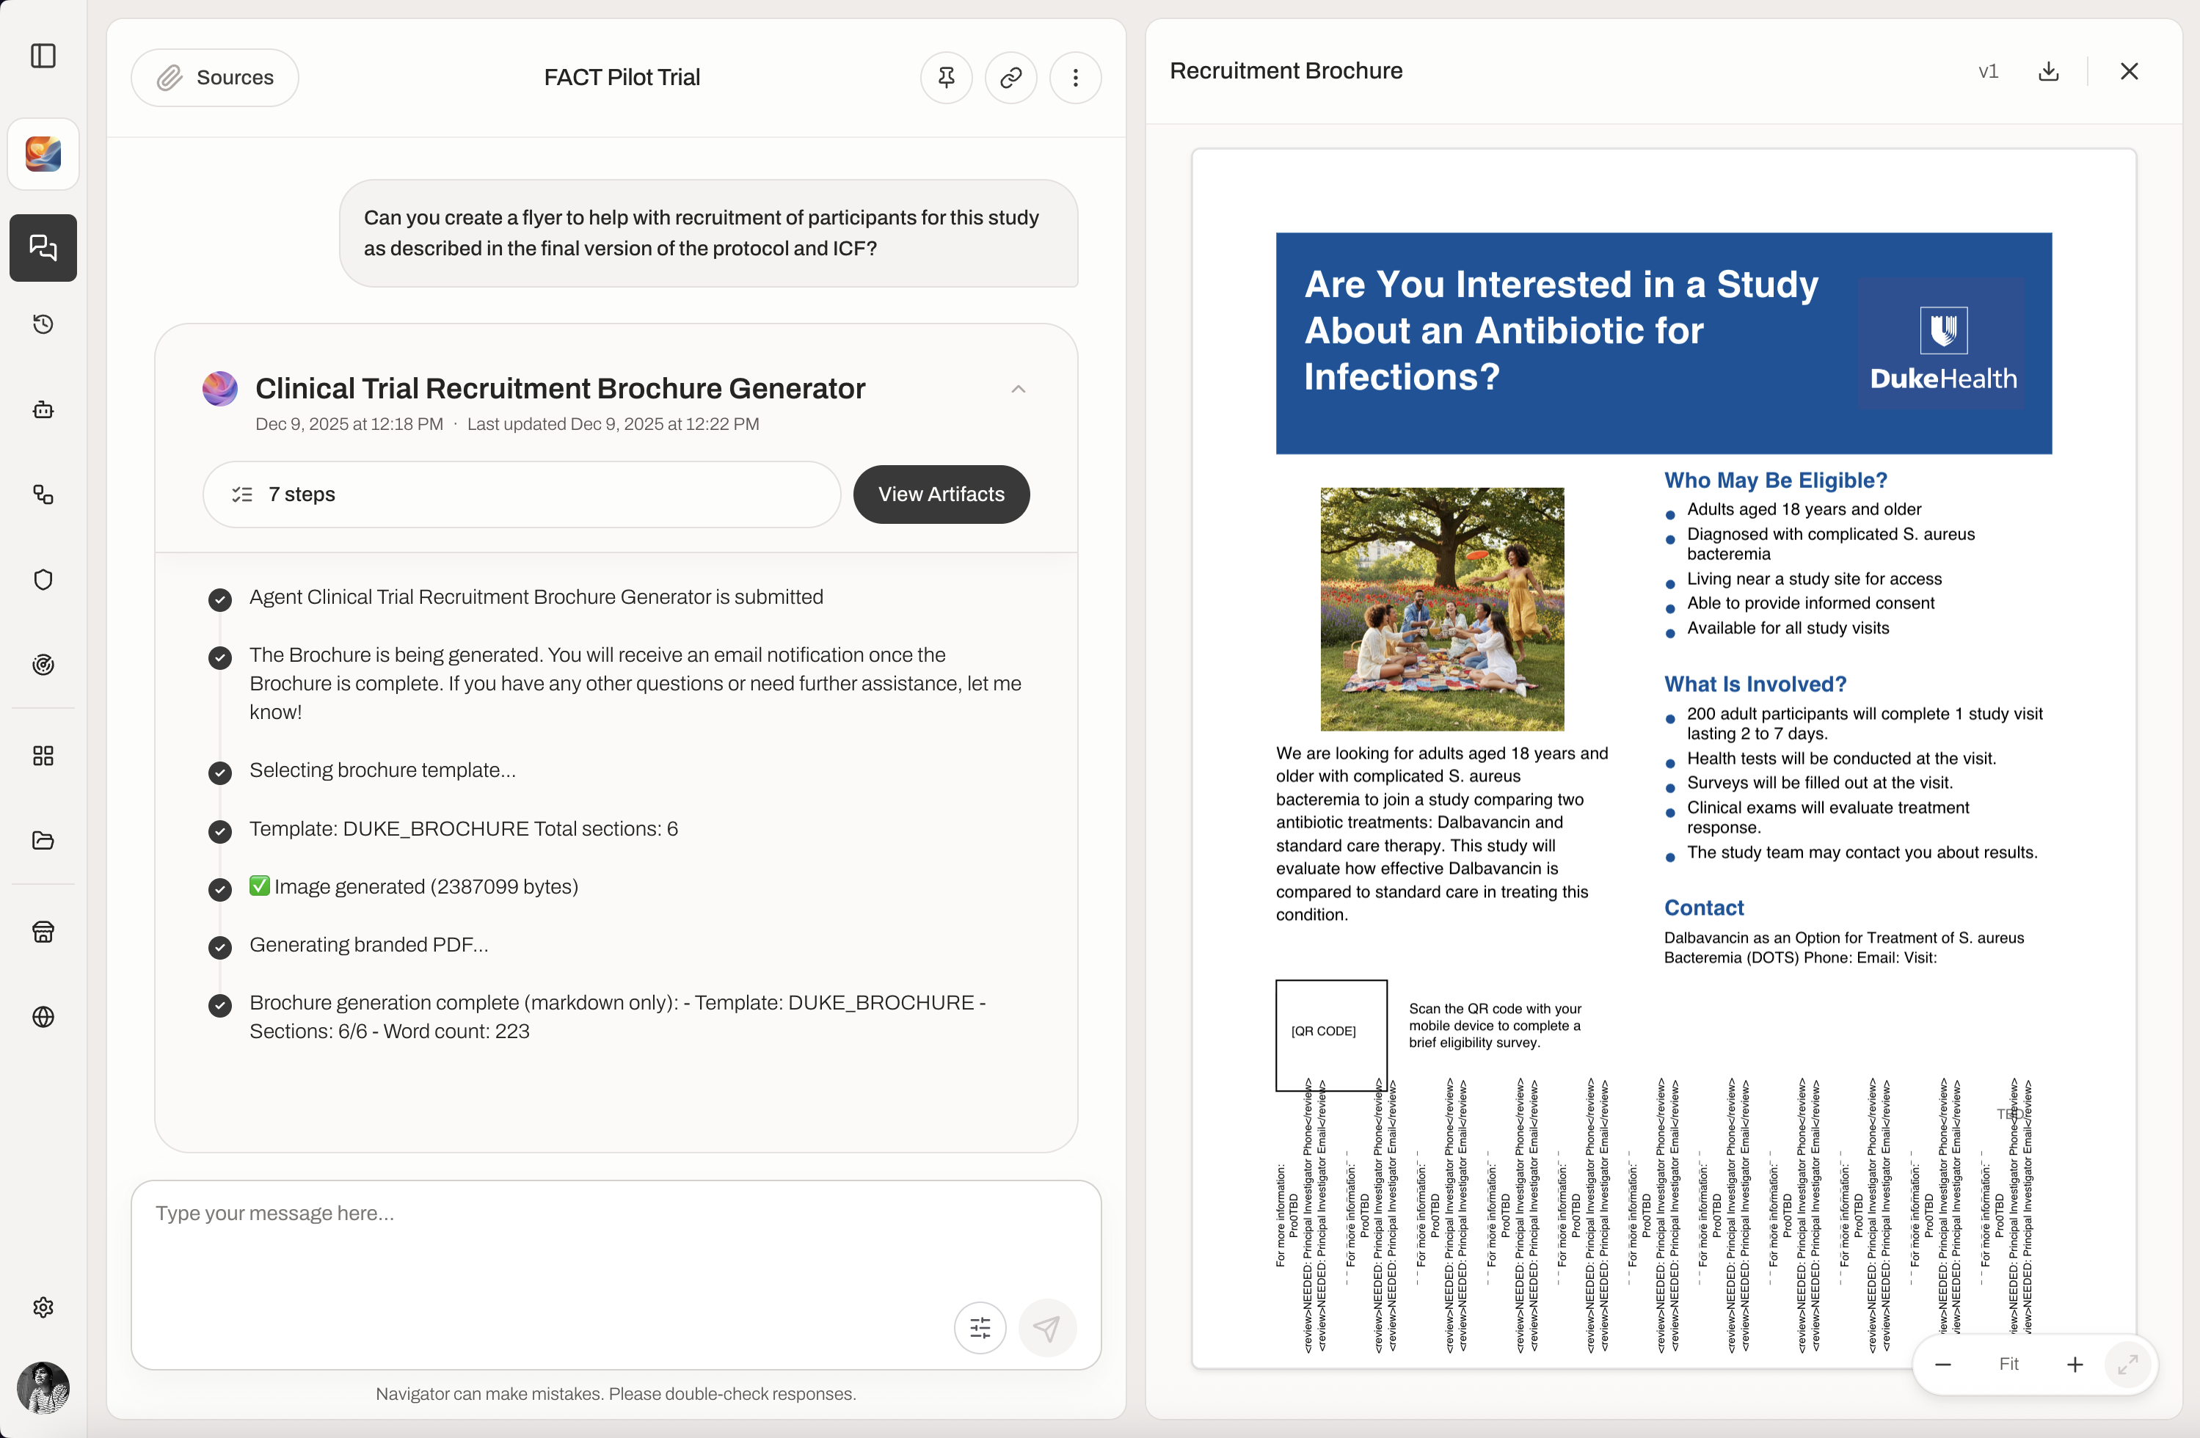Open the workflow nodes icon
Image resolution: width=2200 pixels, height=1438 pixels.
(43, 494)
